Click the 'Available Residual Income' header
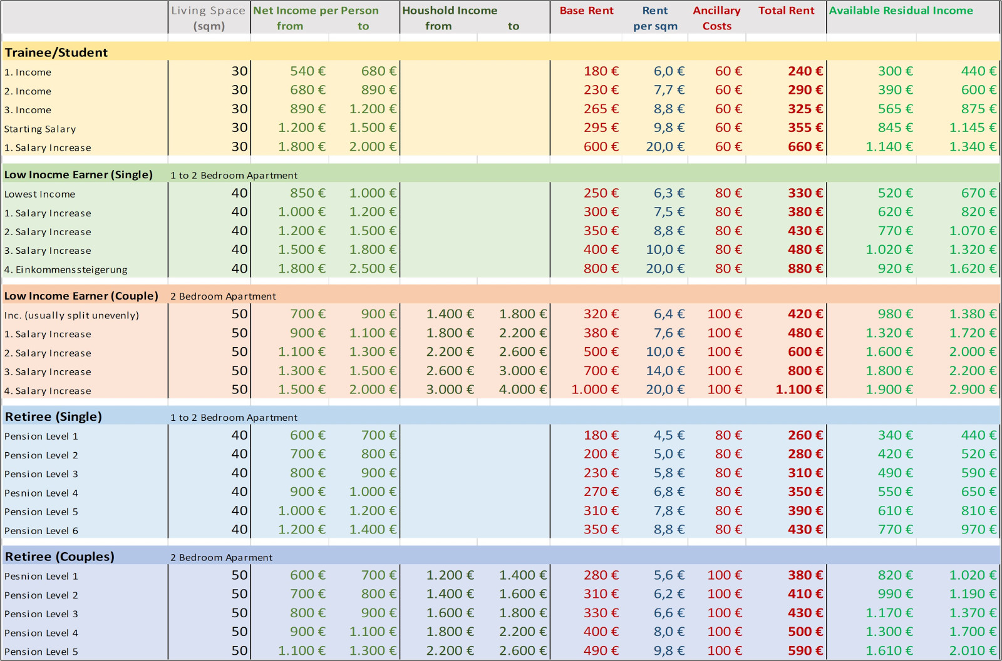The image size is (1002, 661). click(901, 11)
